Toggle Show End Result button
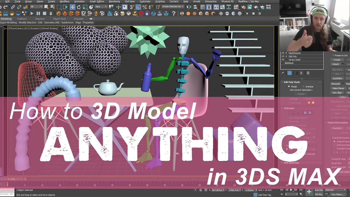350x197 pixels. coord(290,73)
